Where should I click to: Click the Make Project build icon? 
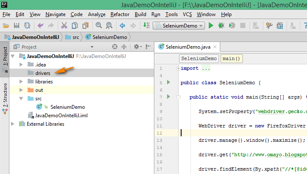pos(146,25)
